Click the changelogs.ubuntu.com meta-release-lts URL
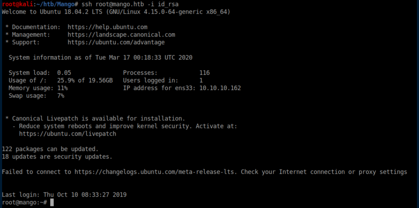 (x=156, y=172)
